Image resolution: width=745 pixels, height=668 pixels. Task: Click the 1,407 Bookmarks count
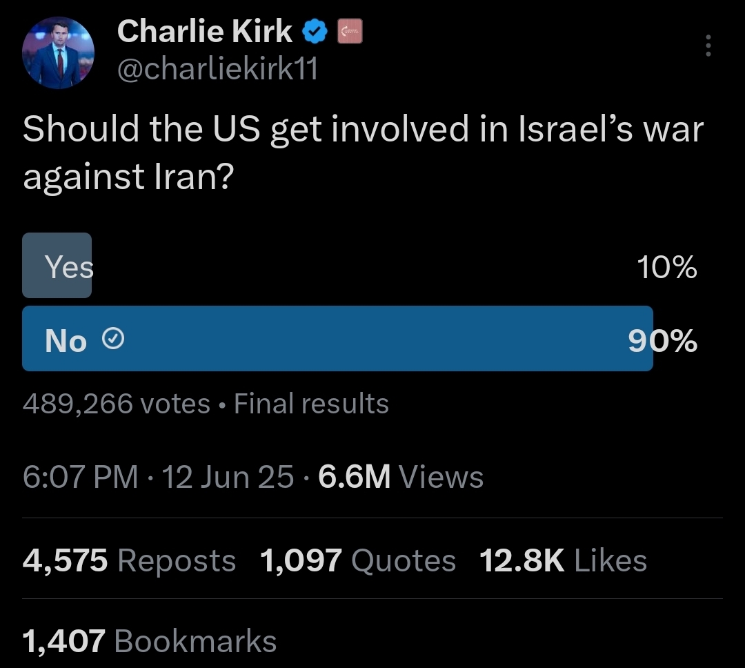(x=149, y=641)
